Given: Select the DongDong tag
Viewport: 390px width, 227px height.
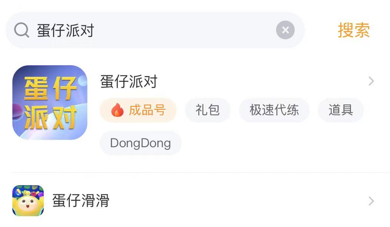Looking at the screenshot, I should [140, 143].
